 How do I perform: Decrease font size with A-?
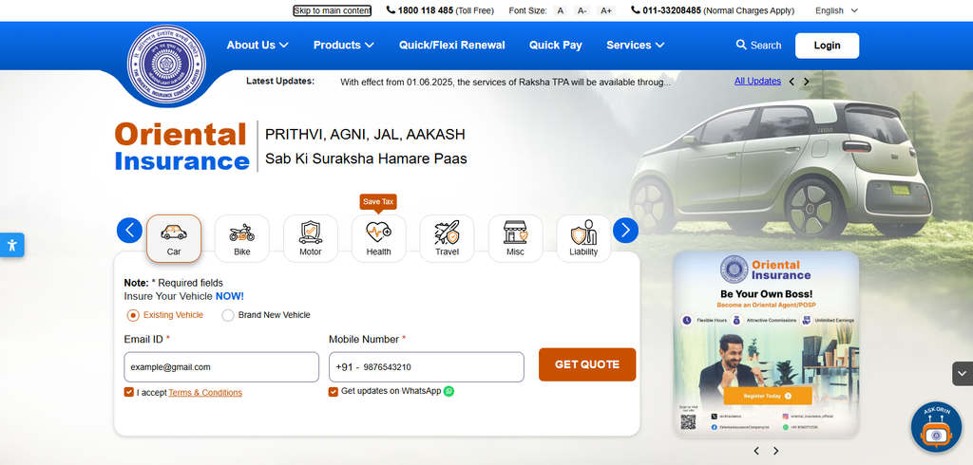click(582, 10)
